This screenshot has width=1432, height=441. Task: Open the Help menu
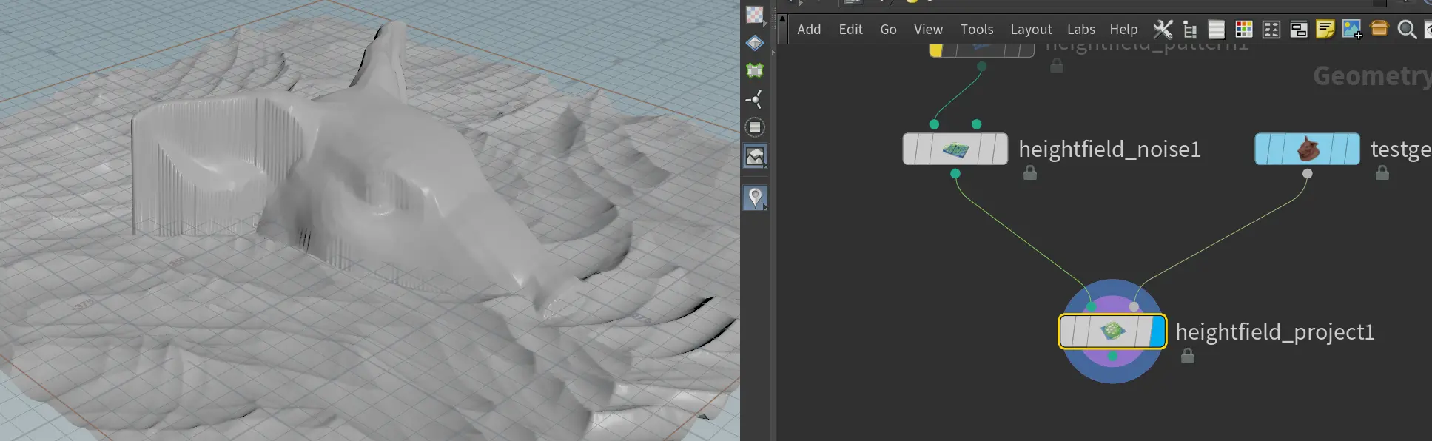coord(1123,29)
